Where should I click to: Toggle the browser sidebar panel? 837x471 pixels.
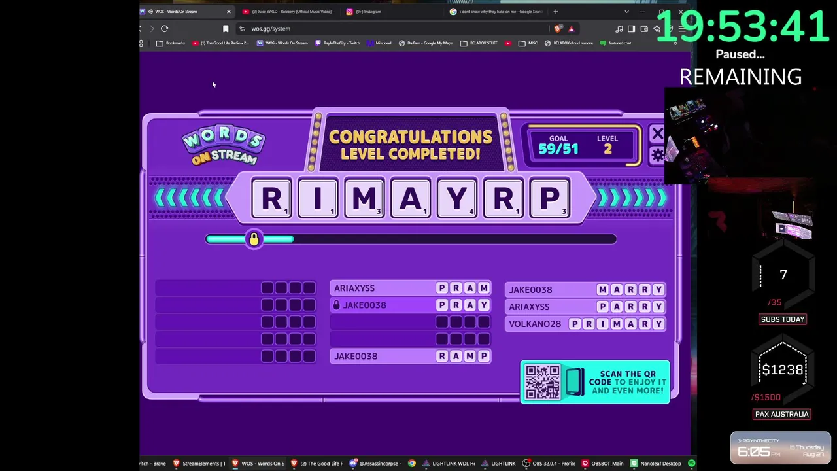[x=631, y=29]
